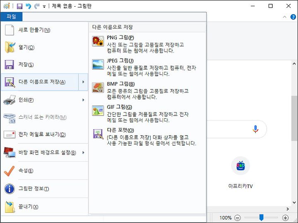Save as BMP 그림(B) option
Screen dimensions: 298x223
[147, 90]
